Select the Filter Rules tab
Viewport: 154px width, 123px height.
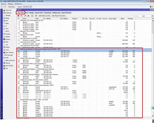click(x=21, y=13)
